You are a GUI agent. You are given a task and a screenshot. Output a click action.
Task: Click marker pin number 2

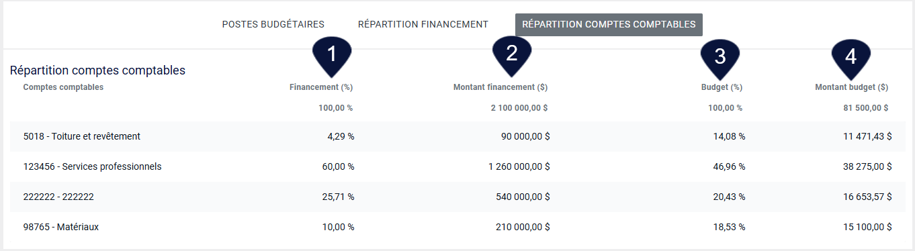pos(512,55)
